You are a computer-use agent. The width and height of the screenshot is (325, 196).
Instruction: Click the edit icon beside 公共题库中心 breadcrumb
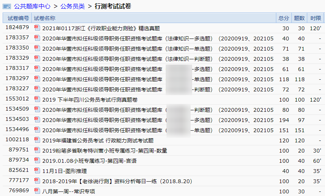[7, 6]
